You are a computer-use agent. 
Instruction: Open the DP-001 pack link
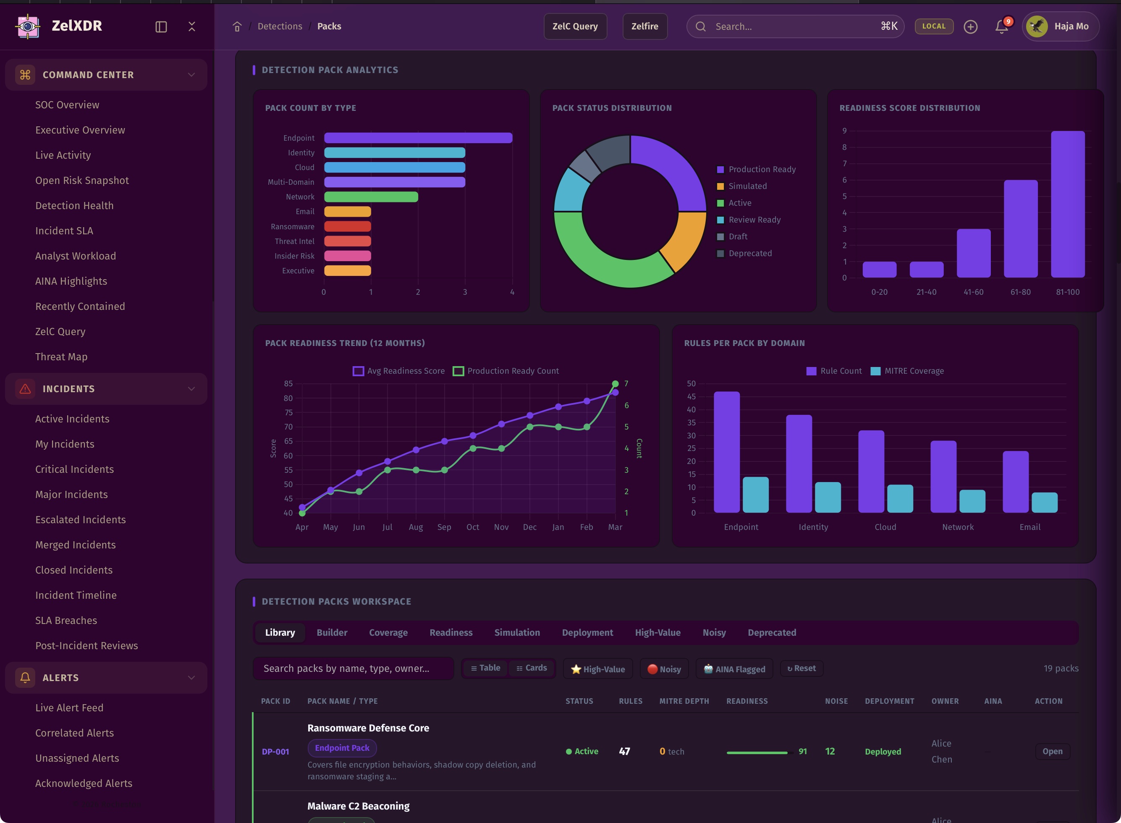[x=275, y=752]
